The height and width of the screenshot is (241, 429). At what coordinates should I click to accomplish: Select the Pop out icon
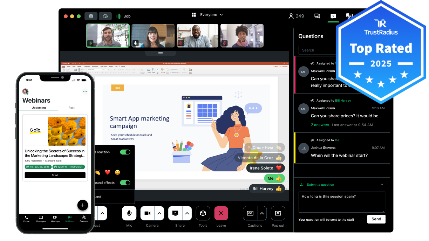click(278, 213)
